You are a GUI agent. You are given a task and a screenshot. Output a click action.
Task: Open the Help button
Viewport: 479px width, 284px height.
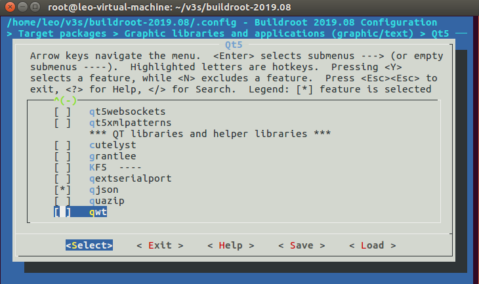click(x=230, y=245)
